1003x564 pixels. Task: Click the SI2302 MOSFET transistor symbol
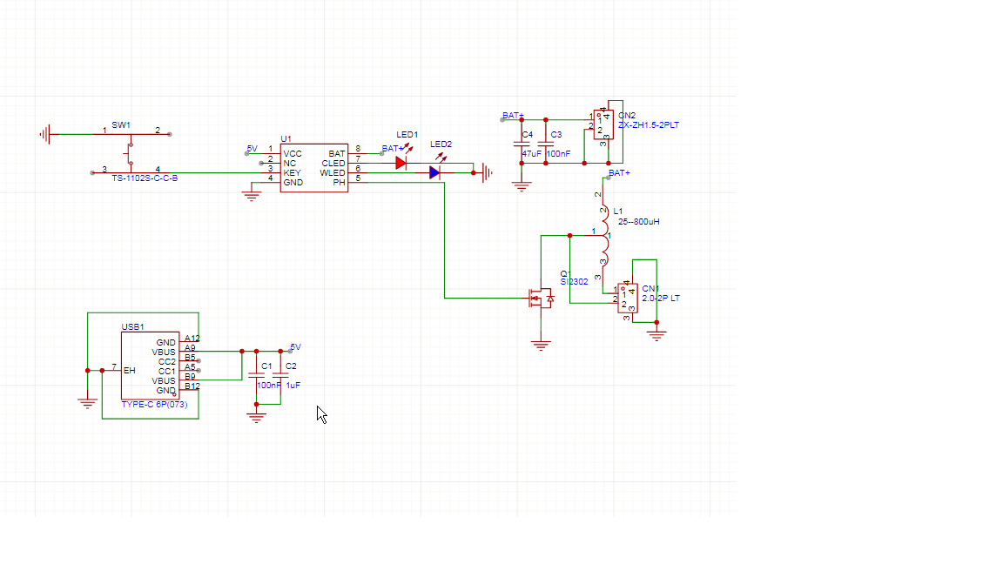(540, 299)
